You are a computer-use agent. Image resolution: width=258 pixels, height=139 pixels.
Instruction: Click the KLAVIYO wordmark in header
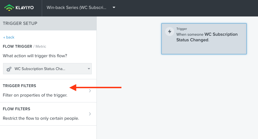(25, 8)
